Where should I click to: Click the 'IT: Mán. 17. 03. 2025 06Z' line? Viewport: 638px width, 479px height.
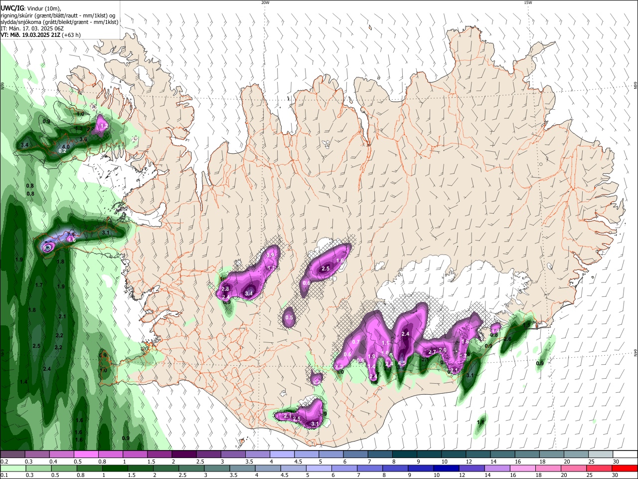point(32,28)
